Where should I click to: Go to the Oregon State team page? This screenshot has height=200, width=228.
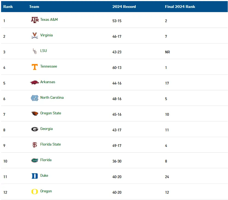51,113
